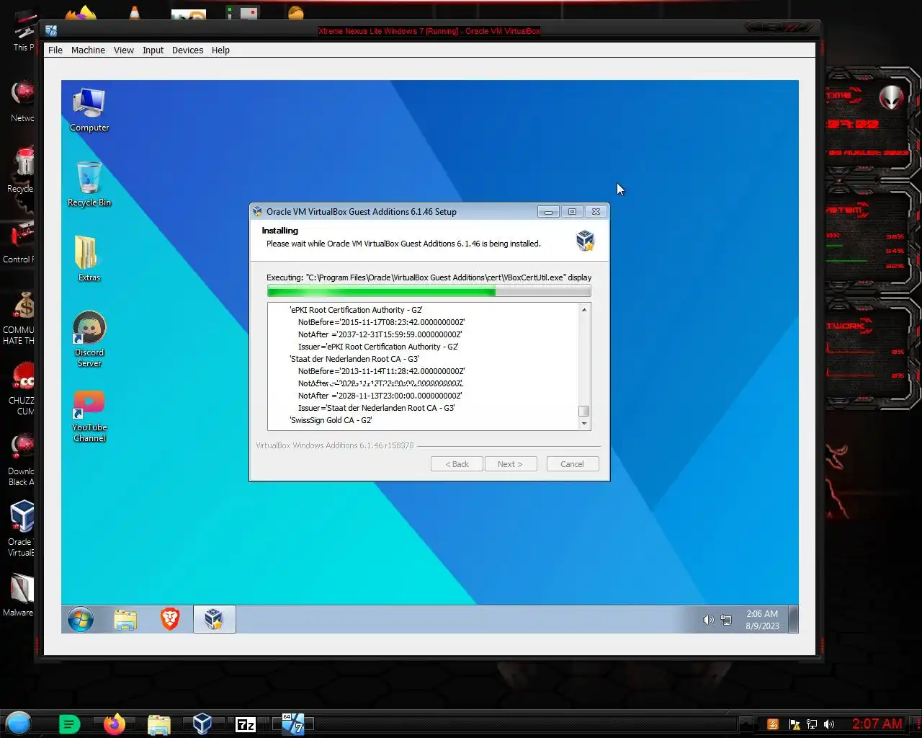
Task: Select Guest Additions setup taskbar button
Action: (x=215, y=619)
